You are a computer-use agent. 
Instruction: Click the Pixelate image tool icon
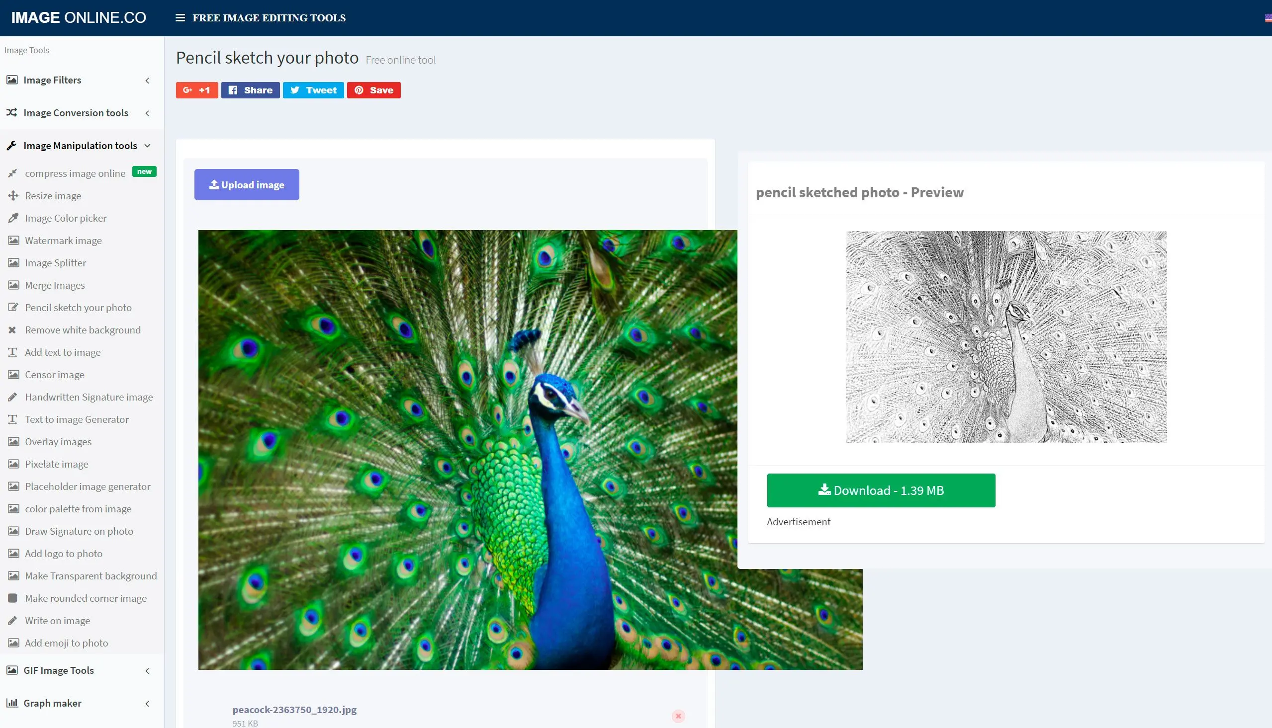click(12, 464)
